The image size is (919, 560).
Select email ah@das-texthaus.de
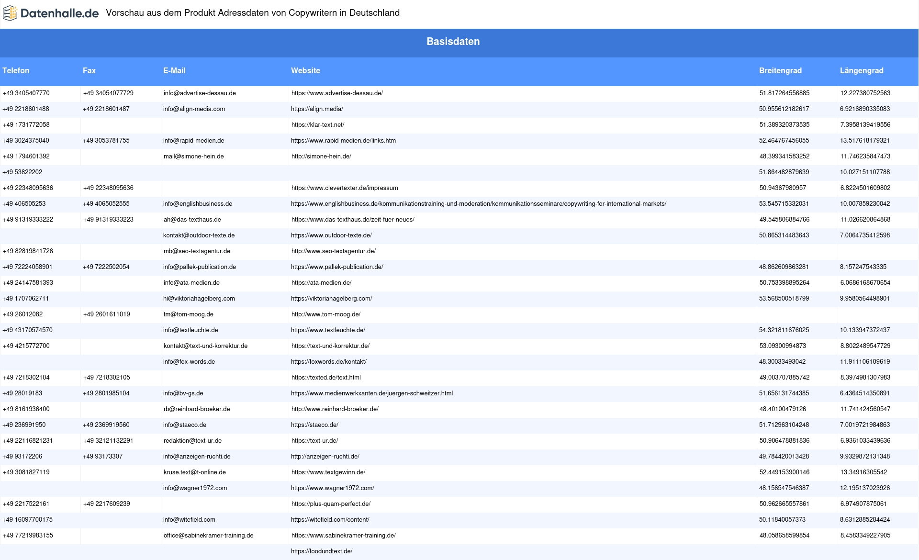[x=192, y=220]
